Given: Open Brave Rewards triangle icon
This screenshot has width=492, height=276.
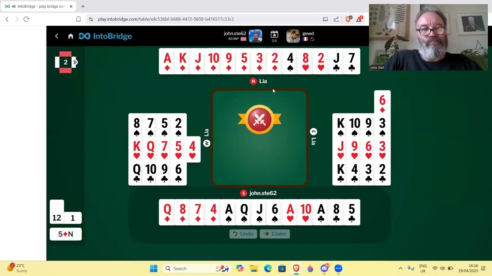Looking at the screenshot, I should [x=359, y=19].
